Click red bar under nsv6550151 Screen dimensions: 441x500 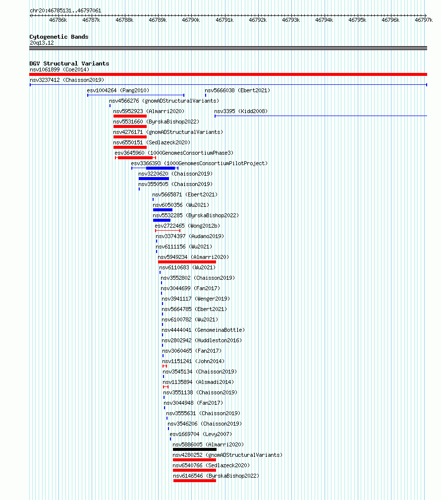point(130,147)
